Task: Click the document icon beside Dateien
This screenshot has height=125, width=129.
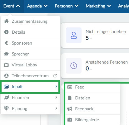Action: point(70,98)
